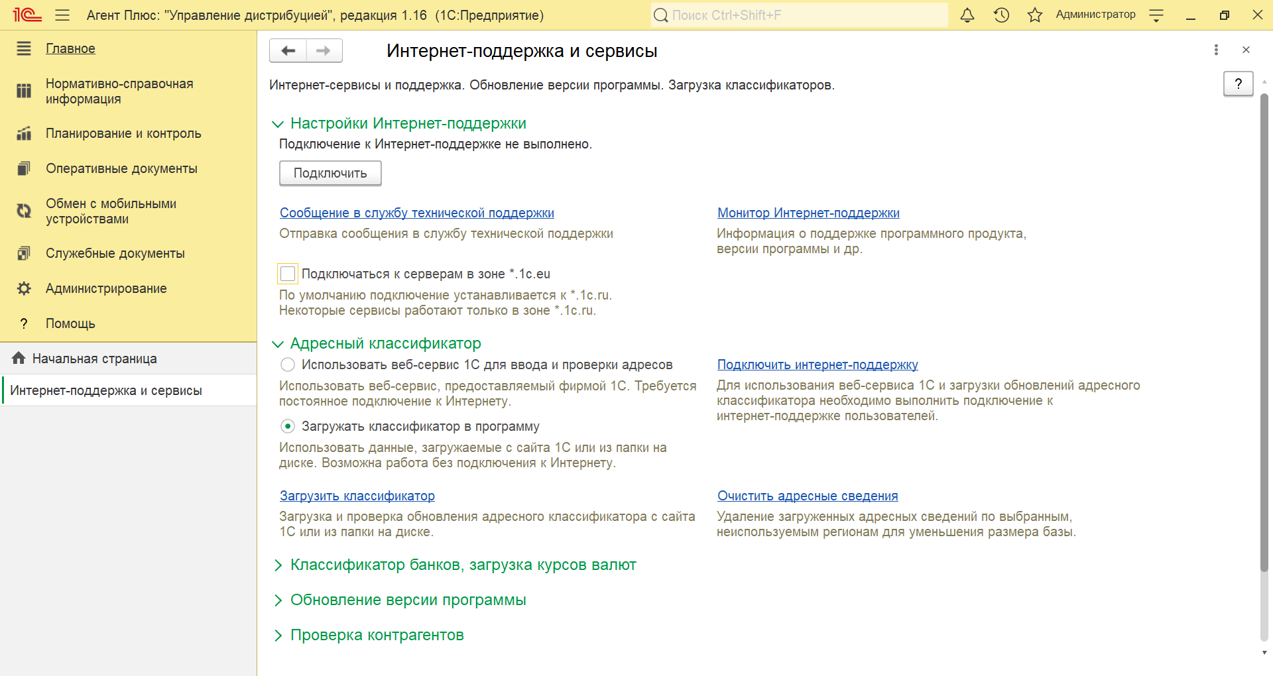Open history clock icon

point(1001,15)
